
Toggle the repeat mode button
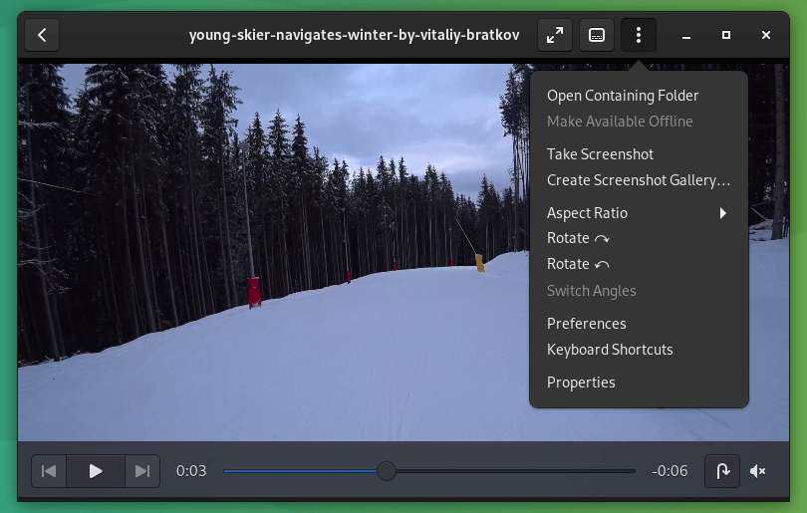722,471
